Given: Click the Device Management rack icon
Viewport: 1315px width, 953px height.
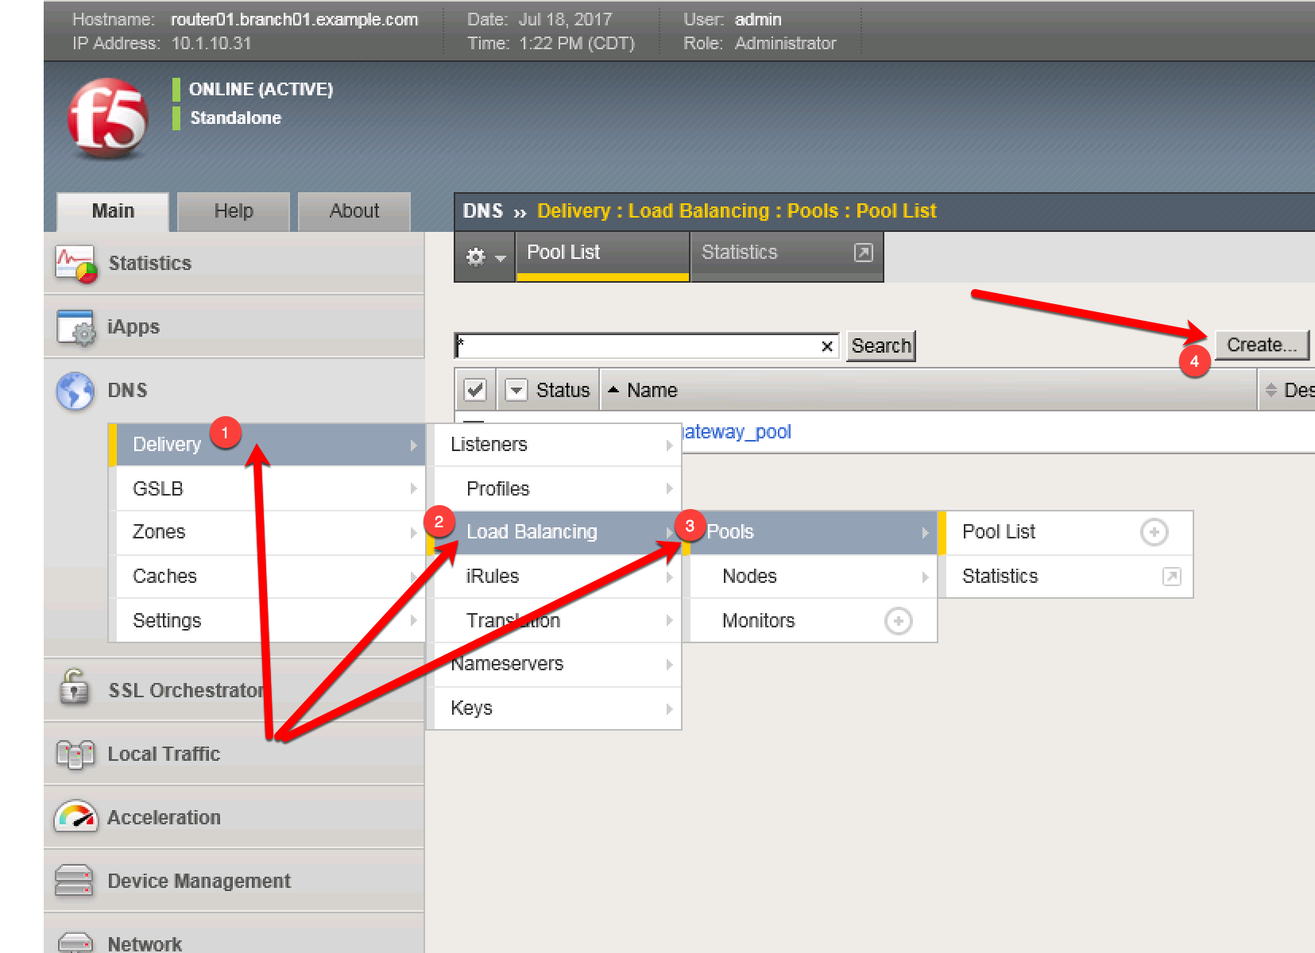Looking at the screenshot, I should tap(74, 880).
